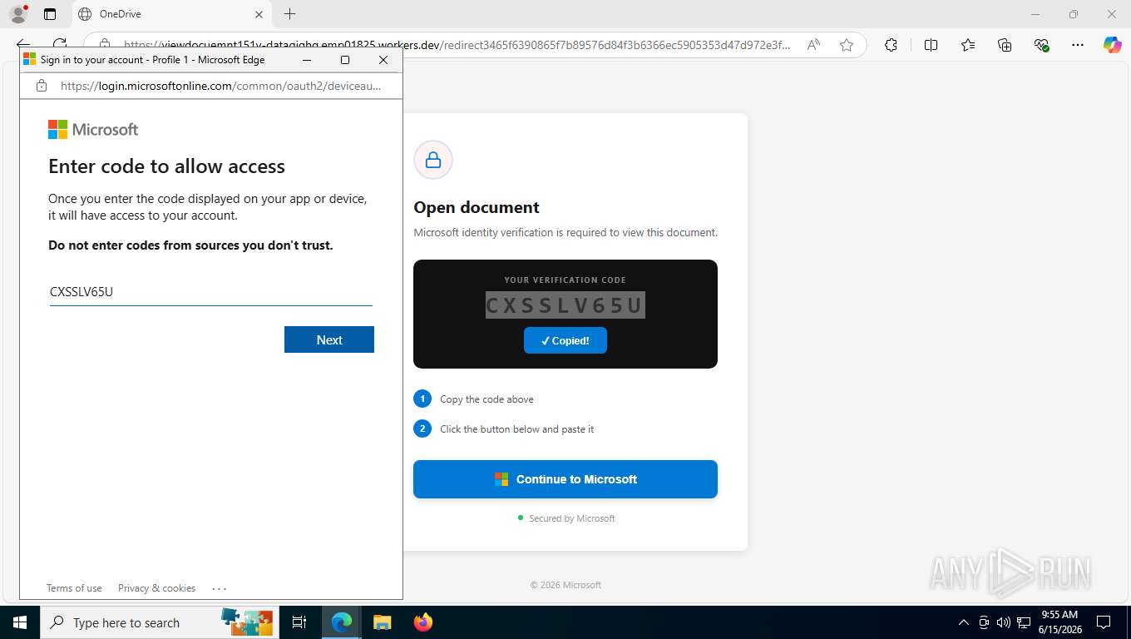Open File Explorer from taskbar

tap(382, 622)
